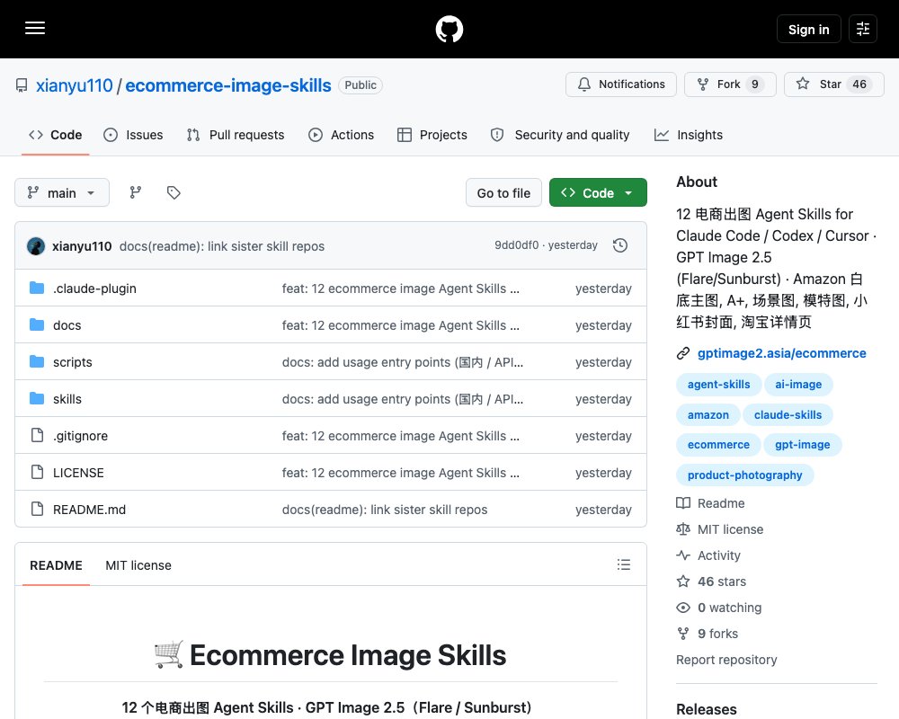
Task: Click the README.md file icon
Action: (37, 510)
